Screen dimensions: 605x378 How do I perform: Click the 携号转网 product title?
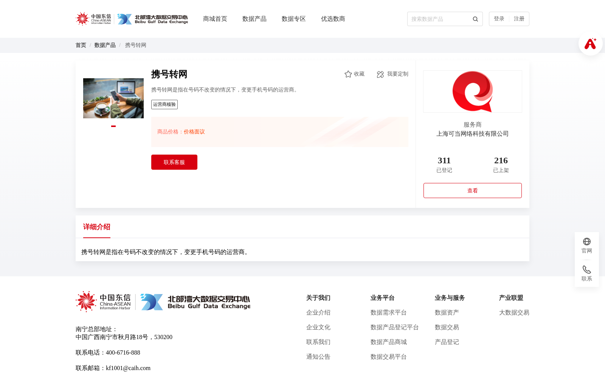[x=169, y=74]
